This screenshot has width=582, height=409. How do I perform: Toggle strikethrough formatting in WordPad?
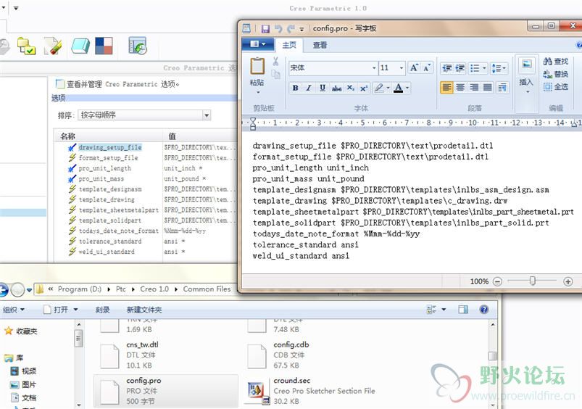(x=336, y=88)
